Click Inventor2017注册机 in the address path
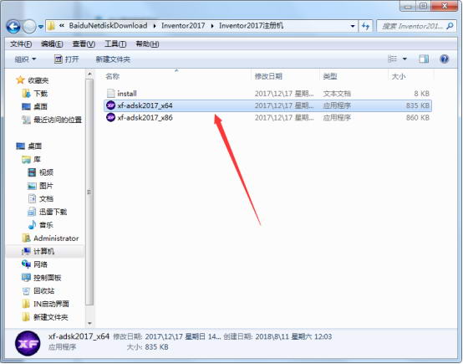This screenshot has height=364, width=463. (x=251, y=26)
